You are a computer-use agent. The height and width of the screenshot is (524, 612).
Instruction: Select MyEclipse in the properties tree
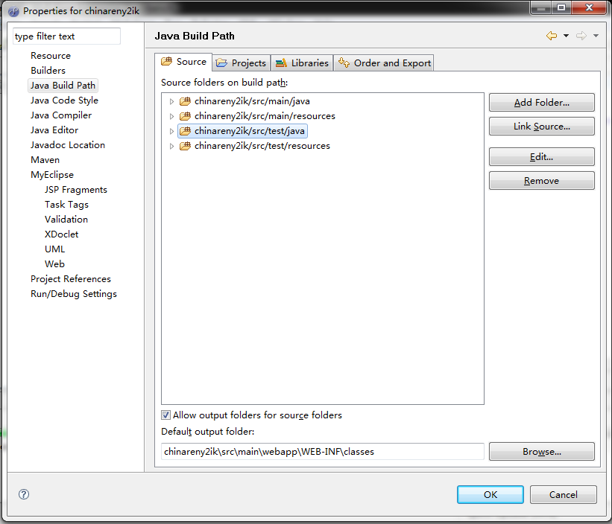click(x=52, y=175)
